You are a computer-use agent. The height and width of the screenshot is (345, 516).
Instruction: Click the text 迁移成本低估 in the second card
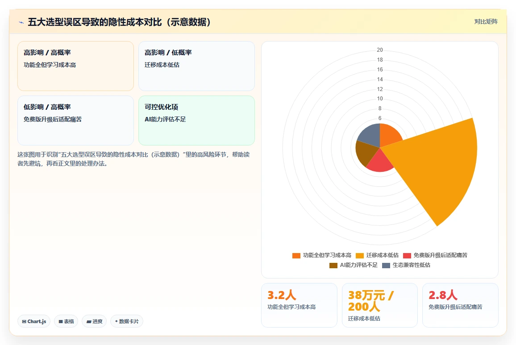click(x=162, y=65)
